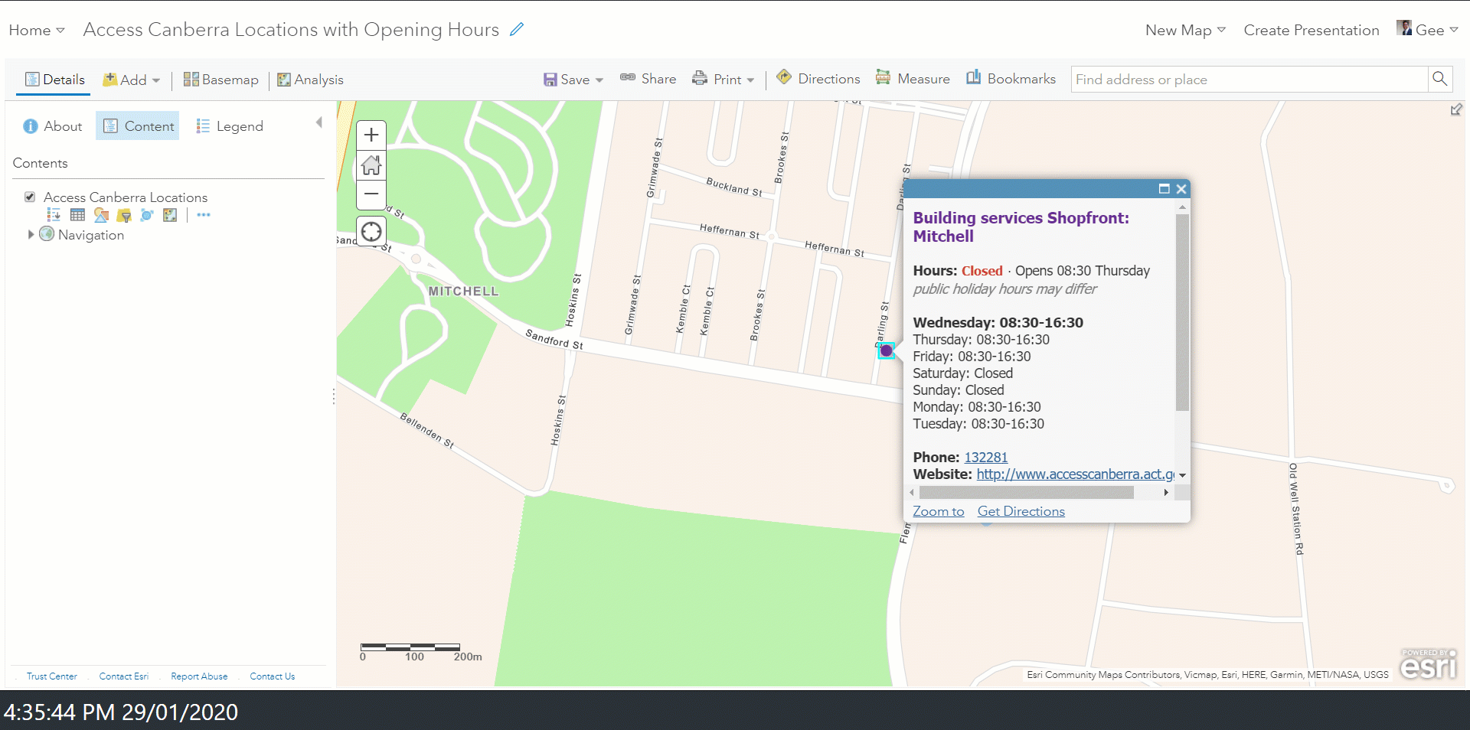Click the Find my location button
This screenshot has width=1470, height=730.
(x=371, y=231)
